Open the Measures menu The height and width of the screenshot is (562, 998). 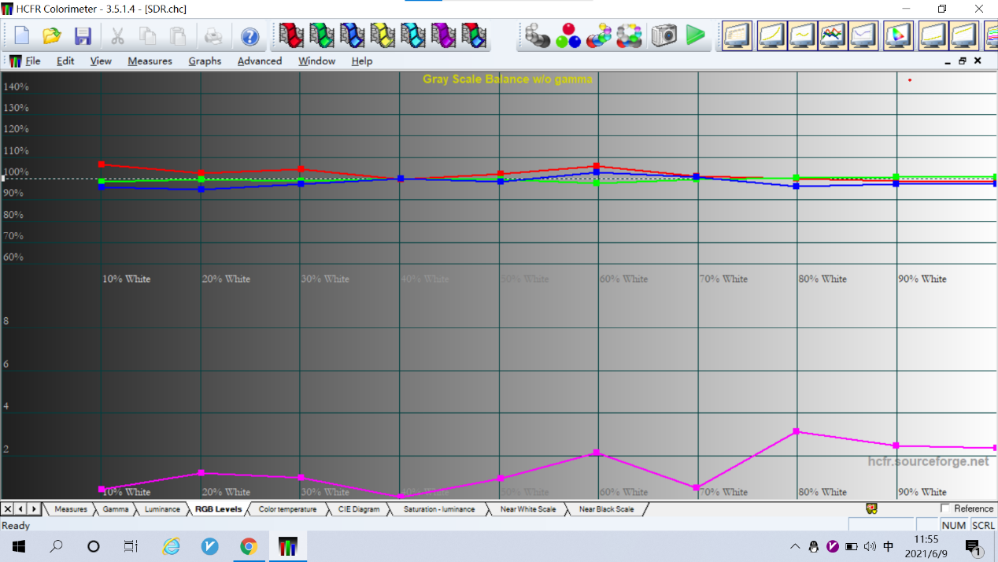point(150,61)
